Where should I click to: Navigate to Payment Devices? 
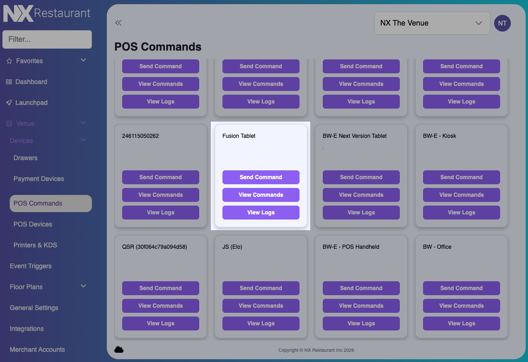click(39, 179)
